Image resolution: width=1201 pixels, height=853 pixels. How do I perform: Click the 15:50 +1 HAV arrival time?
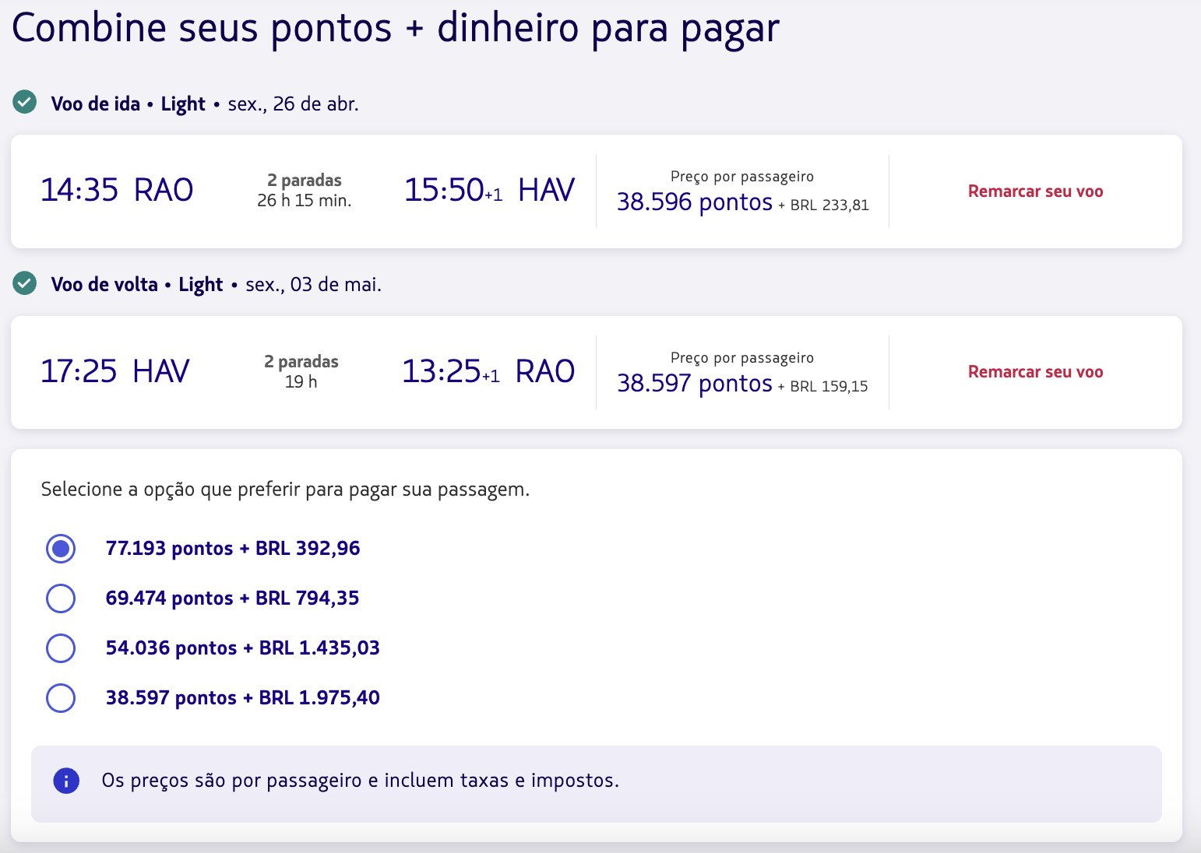(489, 190)
